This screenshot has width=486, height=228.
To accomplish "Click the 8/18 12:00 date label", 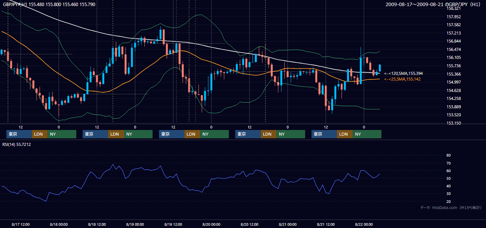I will coord(97,224).
